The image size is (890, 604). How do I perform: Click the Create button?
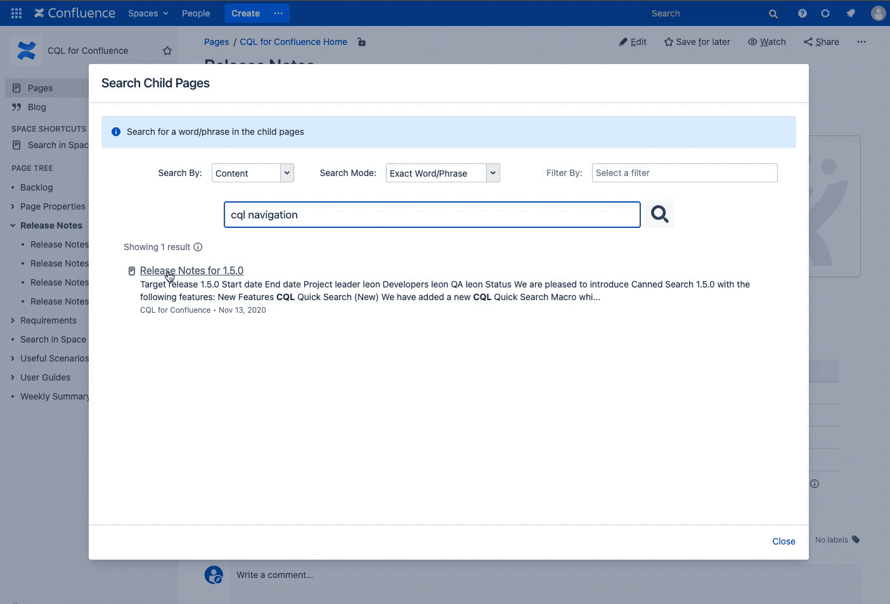click(x=245, y=13)
